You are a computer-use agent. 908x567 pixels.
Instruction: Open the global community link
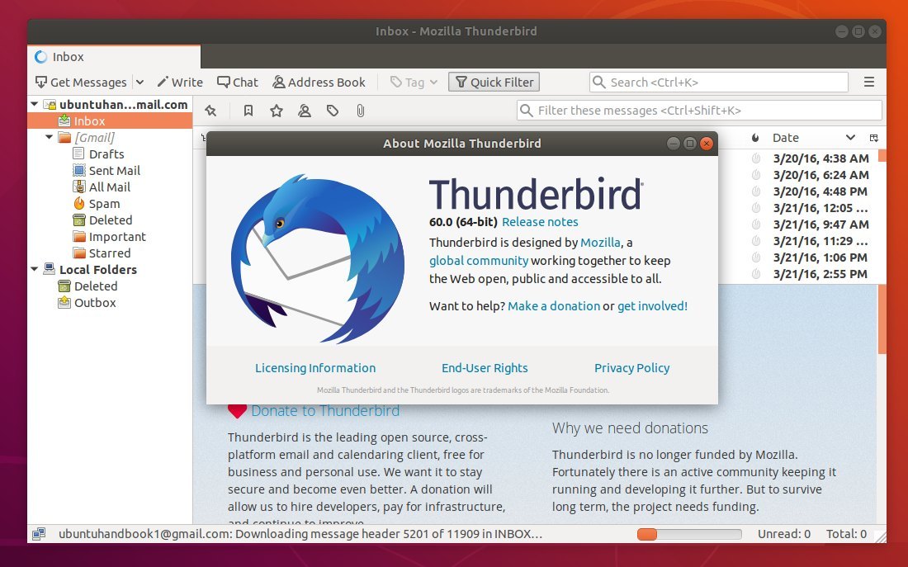click(x=478, y=261)
